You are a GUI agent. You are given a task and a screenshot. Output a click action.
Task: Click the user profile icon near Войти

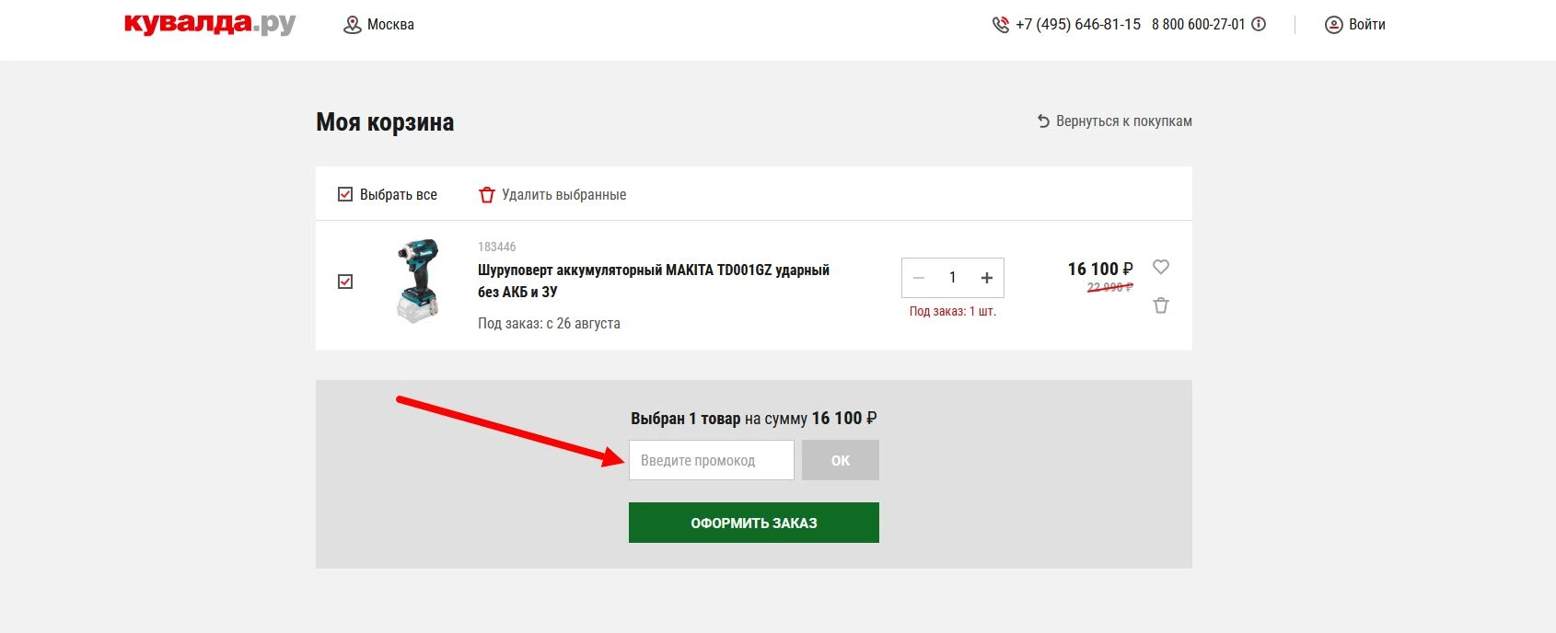coord(1333,25)
